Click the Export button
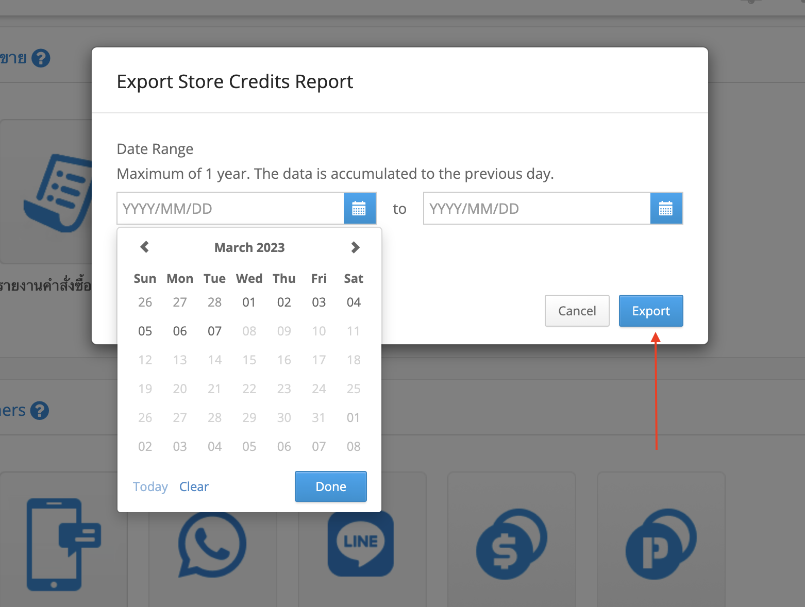 pos(651,311)
